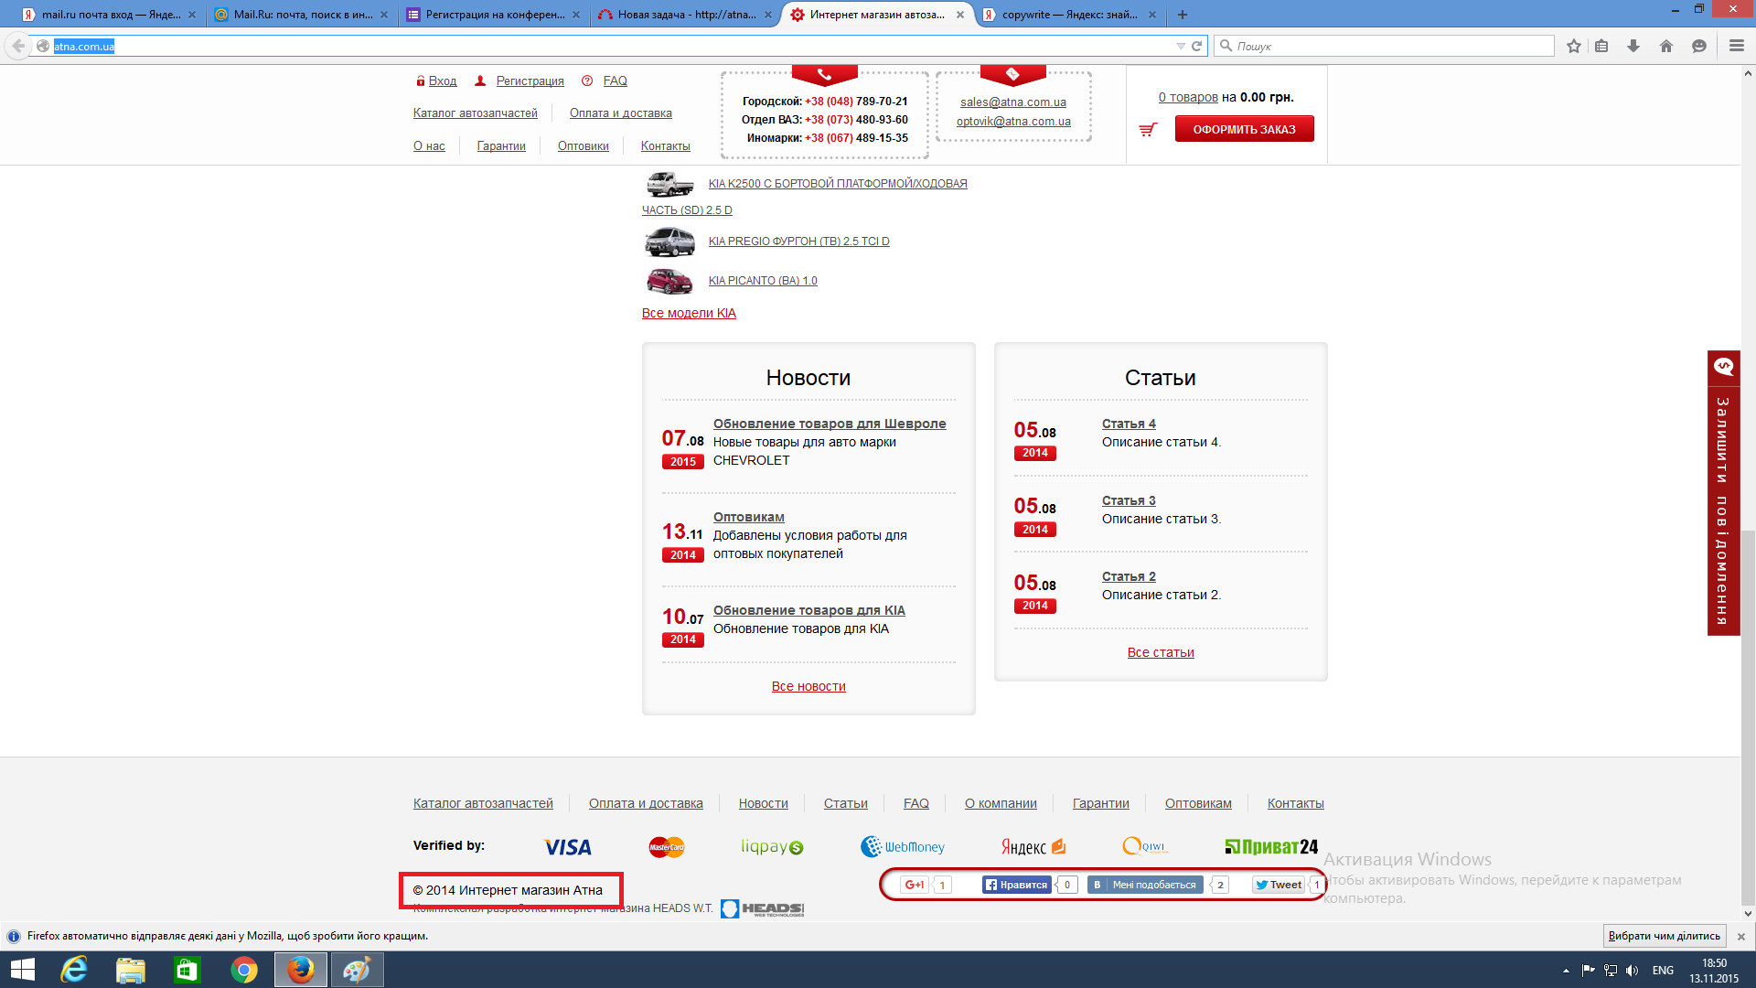Screen dimensions: 1756x988
Task: Expand the URL bar history dropdown
Action: 1181,46
